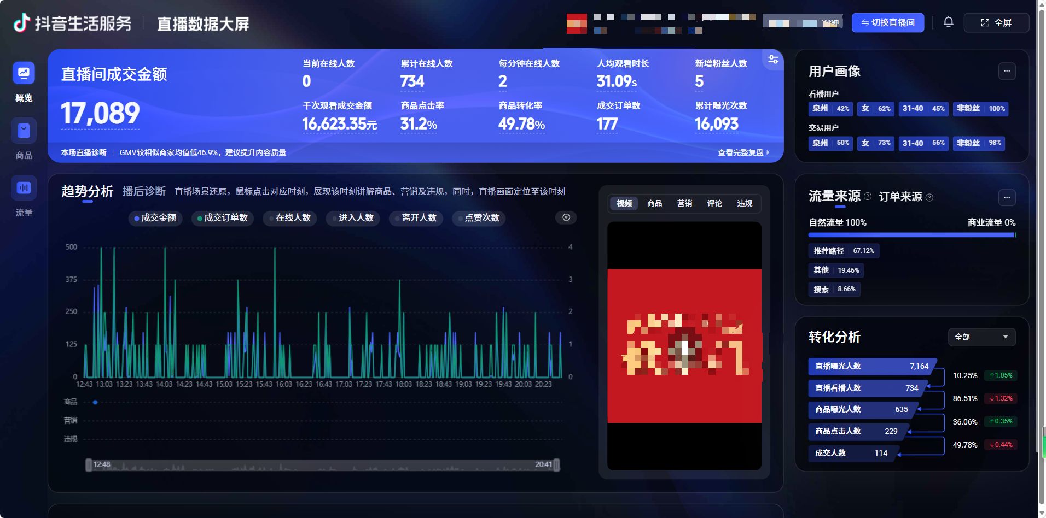The width and height of the screenshot is (1046, 518).
Task: Toggle 在线人数 chart series
Action: tap(290, 218)
